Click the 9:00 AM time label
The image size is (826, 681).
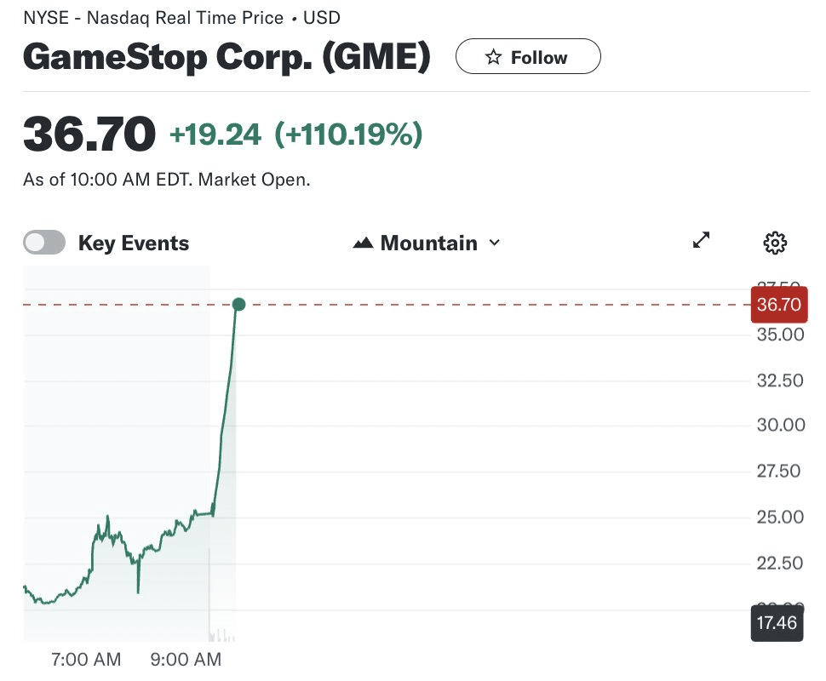[185, 659]
